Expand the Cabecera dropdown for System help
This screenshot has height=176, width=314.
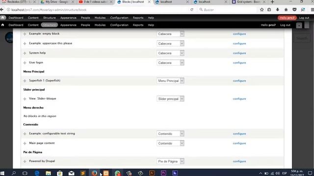(170, 53)
